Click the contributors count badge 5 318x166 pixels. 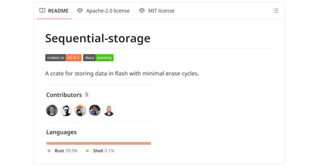(x=86, y=95)
